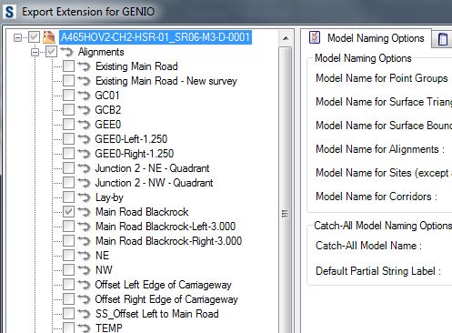Toggle the Alignments folder checkbox
Image resolution: width=452 pixels, height=333 pixels.
point(51,52)
